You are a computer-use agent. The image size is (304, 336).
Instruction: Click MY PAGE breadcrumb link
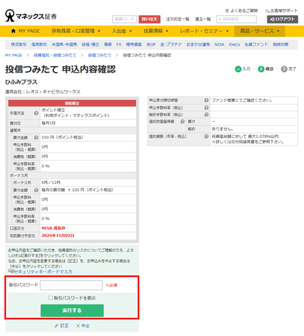coord(14,55)
